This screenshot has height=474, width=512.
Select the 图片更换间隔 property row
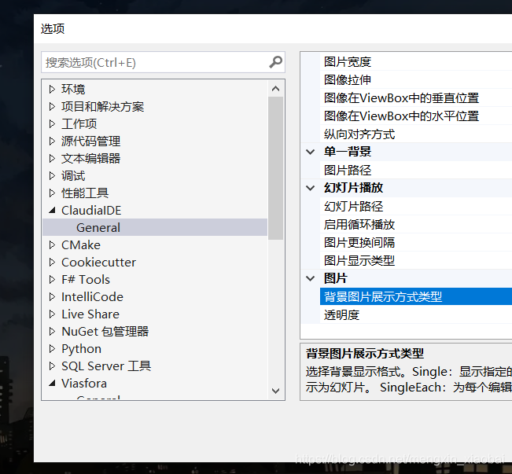click(x=416, y=243)
